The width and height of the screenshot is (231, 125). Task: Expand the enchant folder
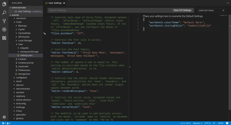coord(26,92)
